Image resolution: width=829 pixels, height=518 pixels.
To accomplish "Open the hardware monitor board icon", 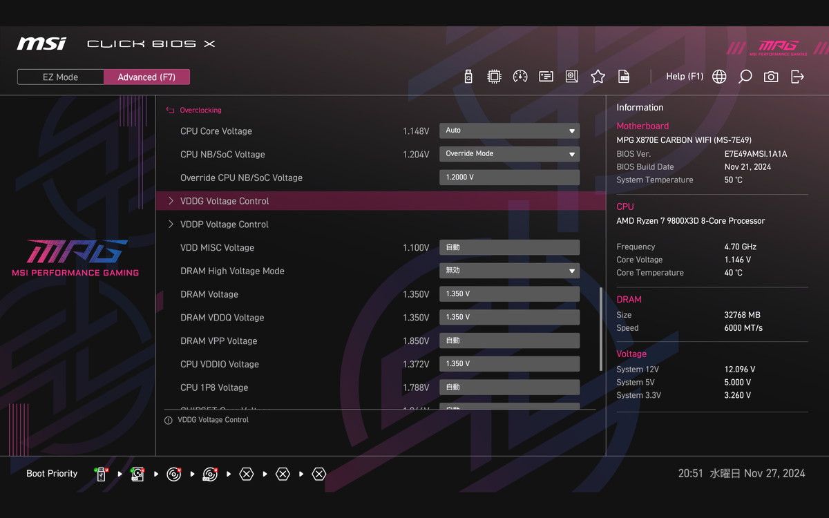I will coord(572,77).
